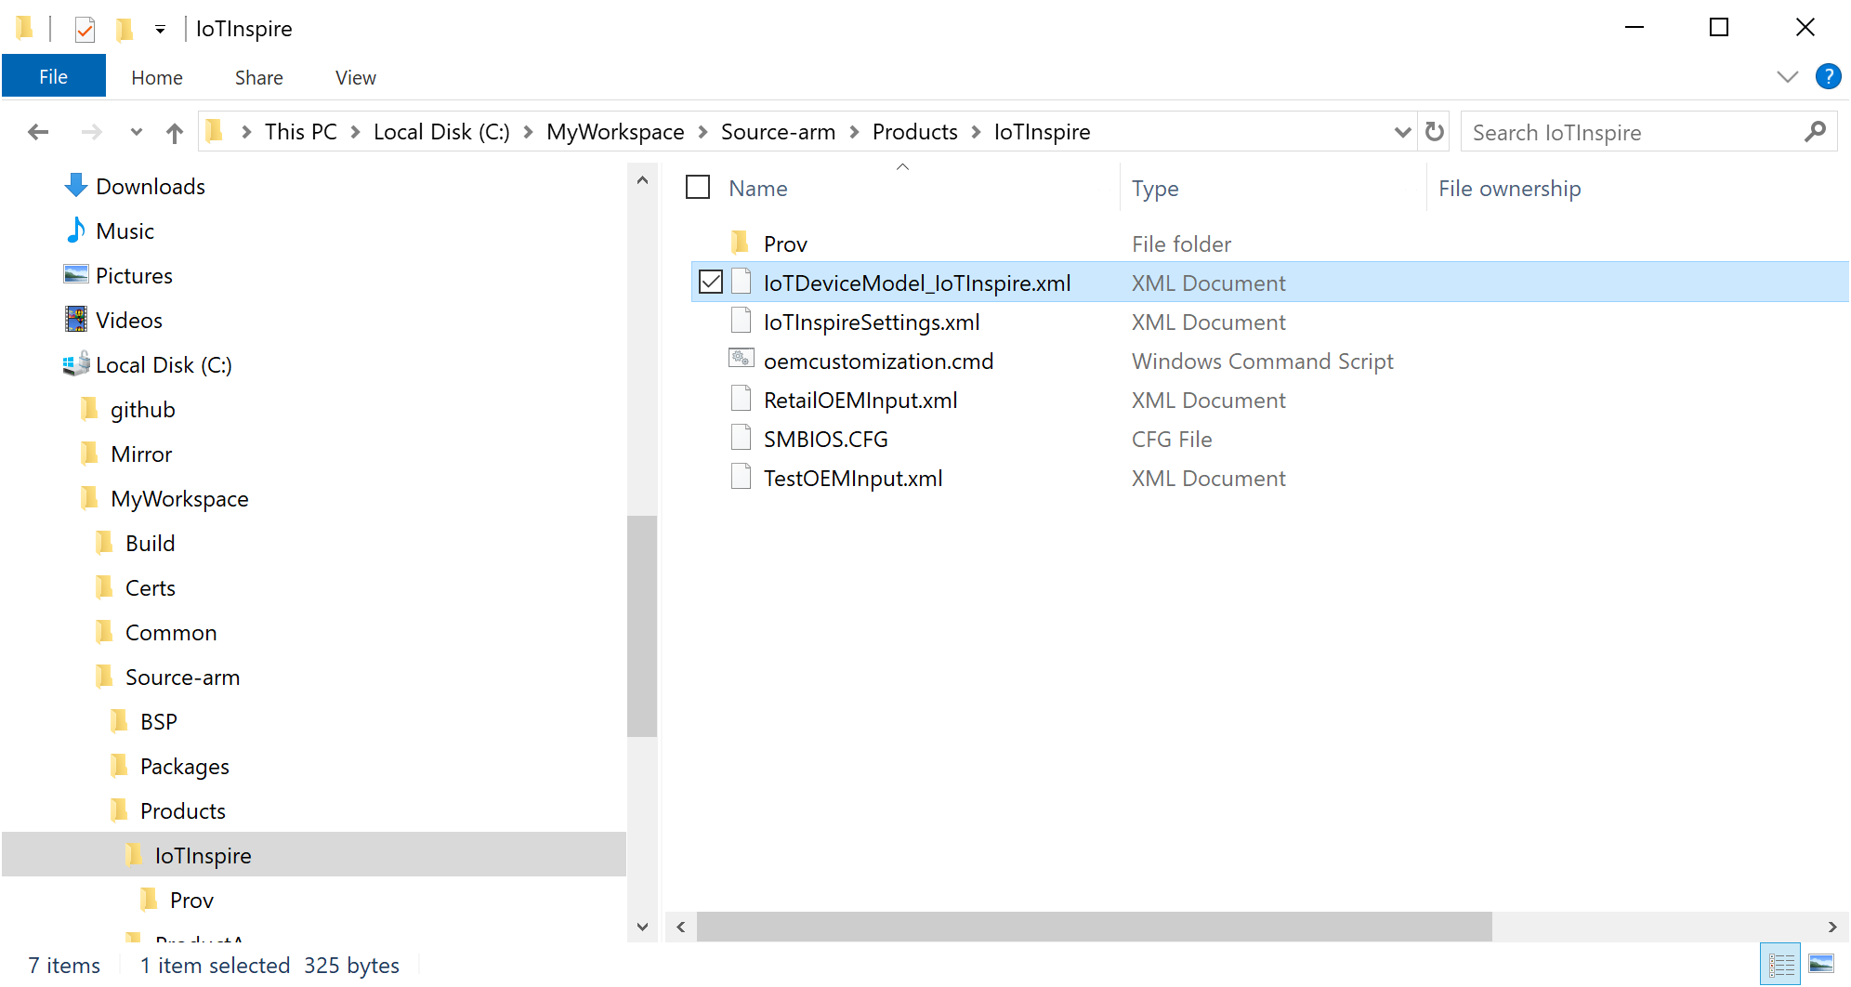
Task: Switch to details view in status bar
Action: 1781,964
